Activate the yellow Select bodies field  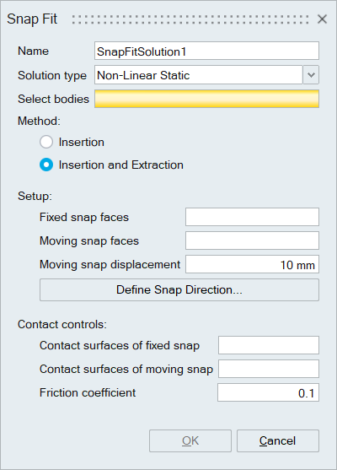(x=206, y=99)
